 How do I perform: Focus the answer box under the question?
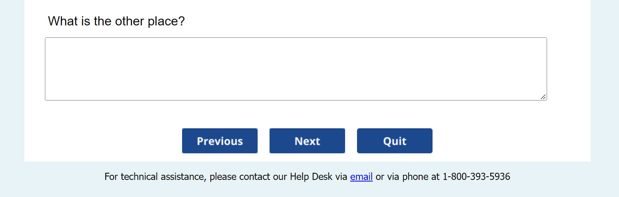(x=295, y=69)
